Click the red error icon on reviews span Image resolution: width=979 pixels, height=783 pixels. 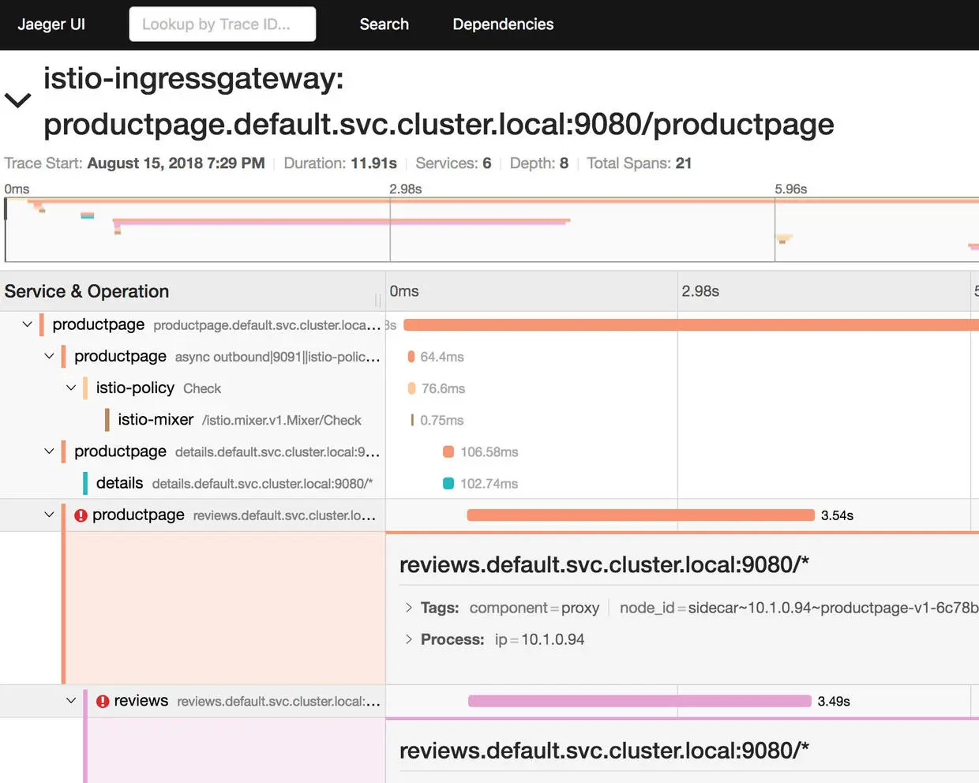[x=103, y=701]
